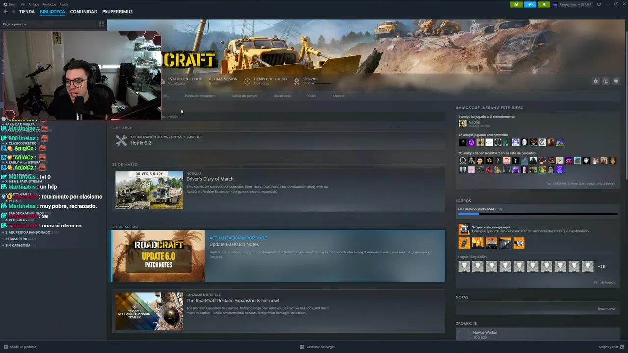Click the 'Gestionar descargas' label
Image resolution: width=628 pixels, height=353 pixels.
(x=320, y=347)
